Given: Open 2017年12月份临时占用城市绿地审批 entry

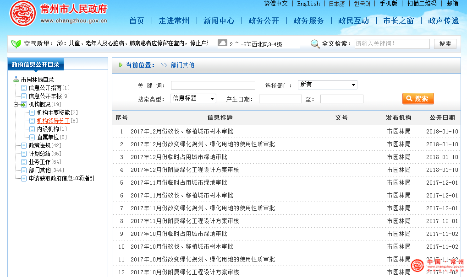Looking at the screenshot, I should pyautogui.click(x=179, y=157).
